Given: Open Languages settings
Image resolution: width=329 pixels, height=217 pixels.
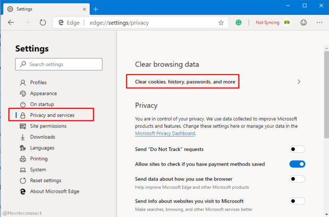Looking at the screenshot, I should point(42,148).
